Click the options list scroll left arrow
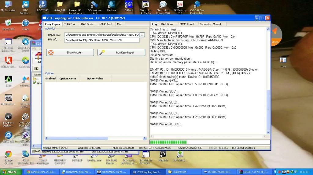313x175 pixels. [x=46, y=138]
